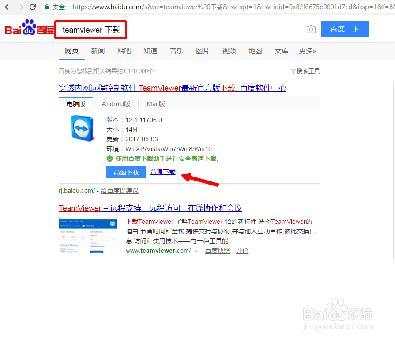Image resolution: width=395 pixels, height=340 pixels.
Task: Switch to the 图片 tab
Action: tap(203, 51)
